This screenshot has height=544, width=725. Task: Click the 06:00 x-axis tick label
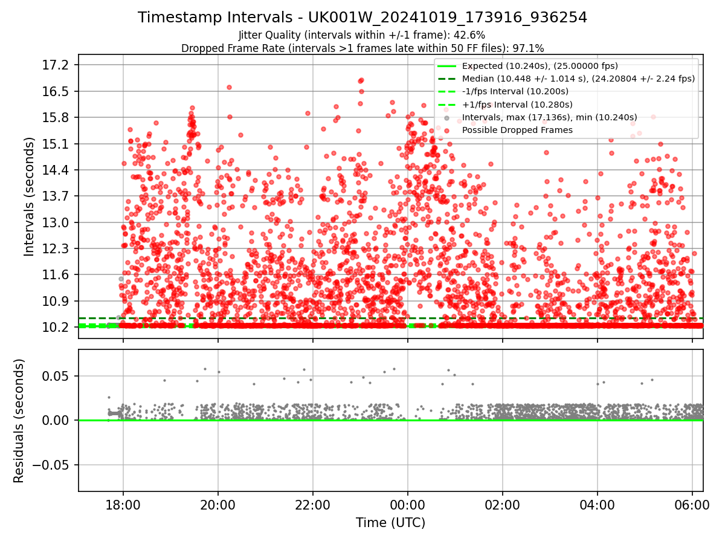[692, 505]
